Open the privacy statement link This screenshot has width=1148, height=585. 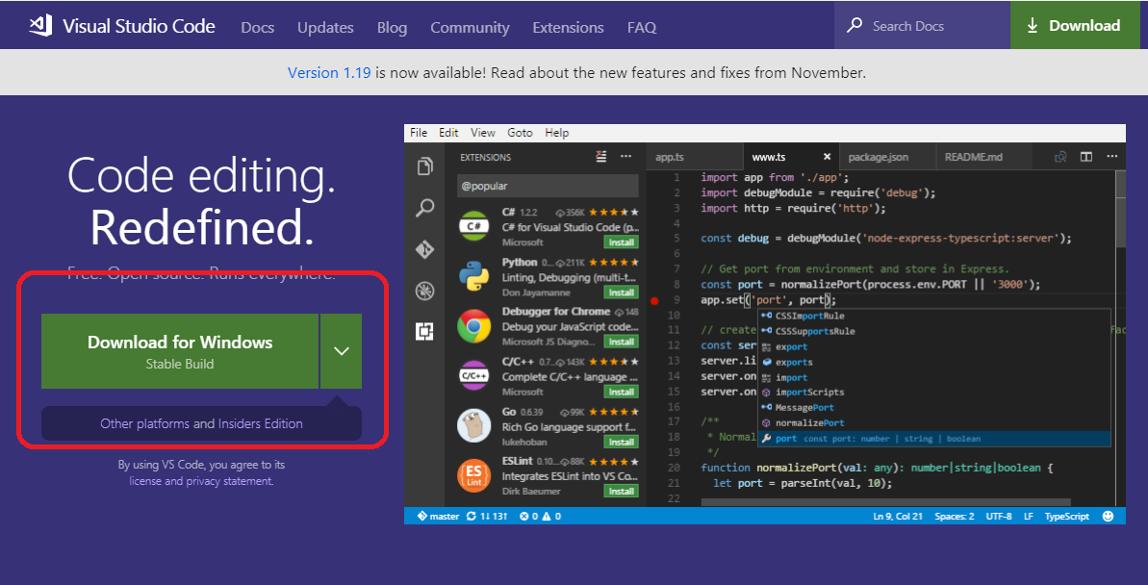229,481
